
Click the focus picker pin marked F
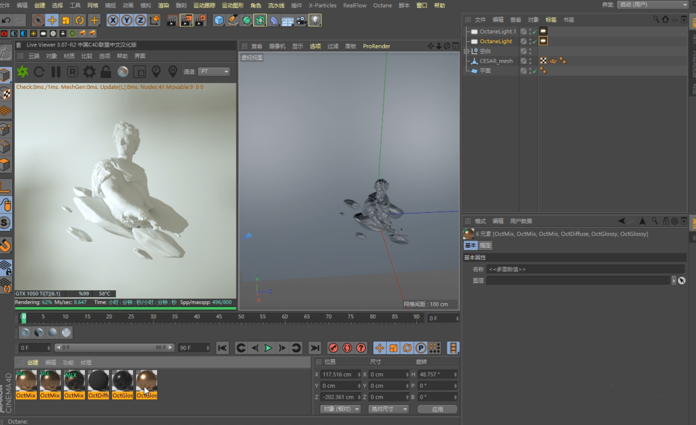click(x=156, y=72)
